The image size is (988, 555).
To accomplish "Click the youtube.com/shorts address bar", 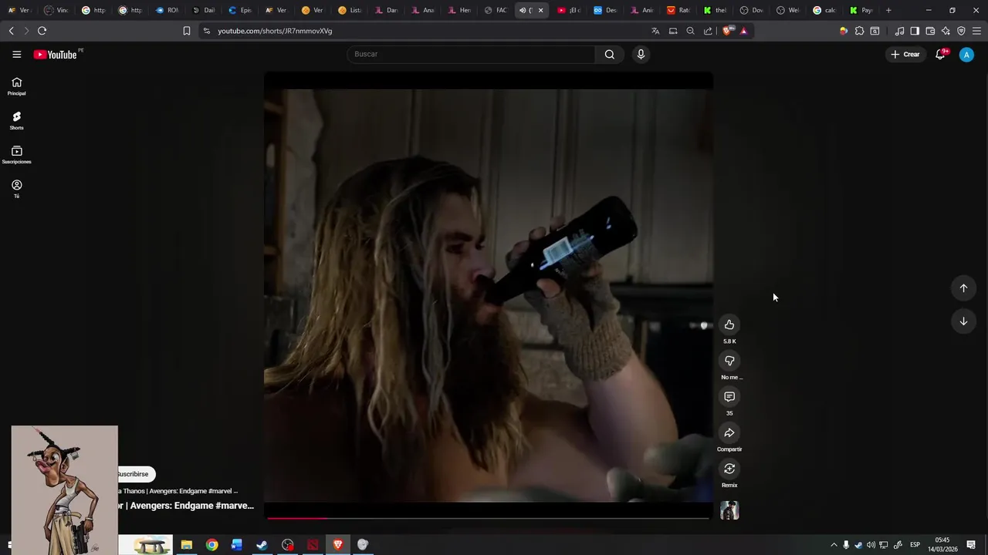I will 275,31.
